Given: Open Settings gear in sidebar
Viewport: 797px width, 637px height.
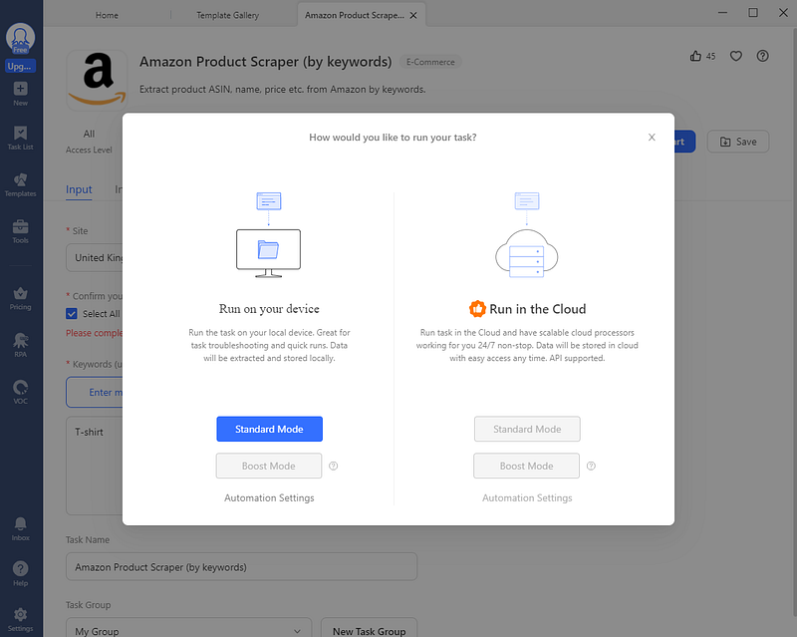Looking at the screenshot, I should point(20,619).
